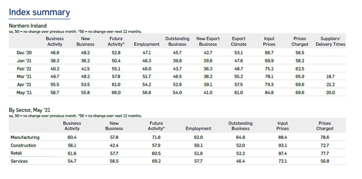Select Manufacturing Future Activity value 71.6
This screenshot has width=362, height=179.
156,138
